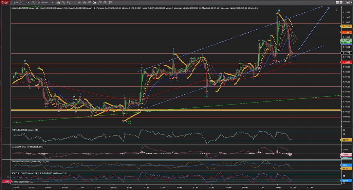Image resolution: width=353 pixels, height=190 pixels.
Task: Click the white left arrow near price axis
Action: coord(337,10)
